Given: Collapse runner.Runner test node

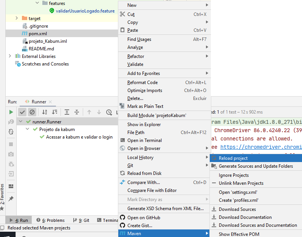Looking at the screenshot, I should tap(21, 122).
